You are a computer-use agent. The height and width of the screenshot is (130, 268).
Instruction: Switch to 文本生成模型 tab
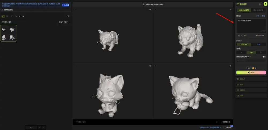[244, 10]
